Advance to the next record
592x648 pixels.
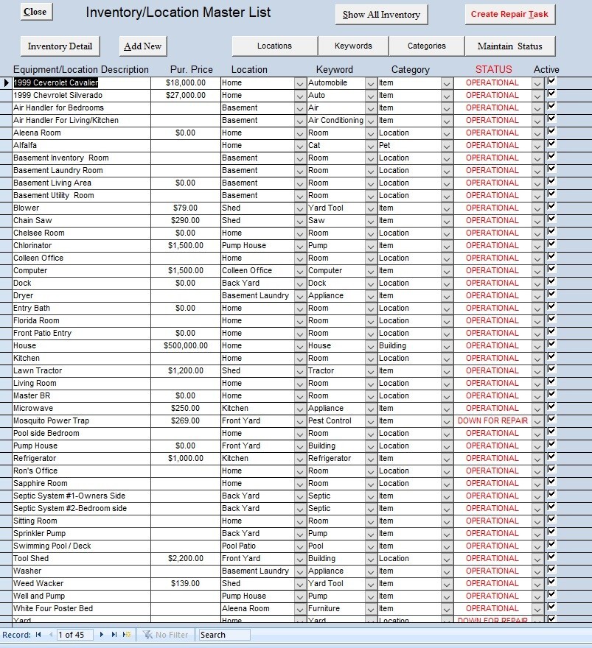pos(101,634)
